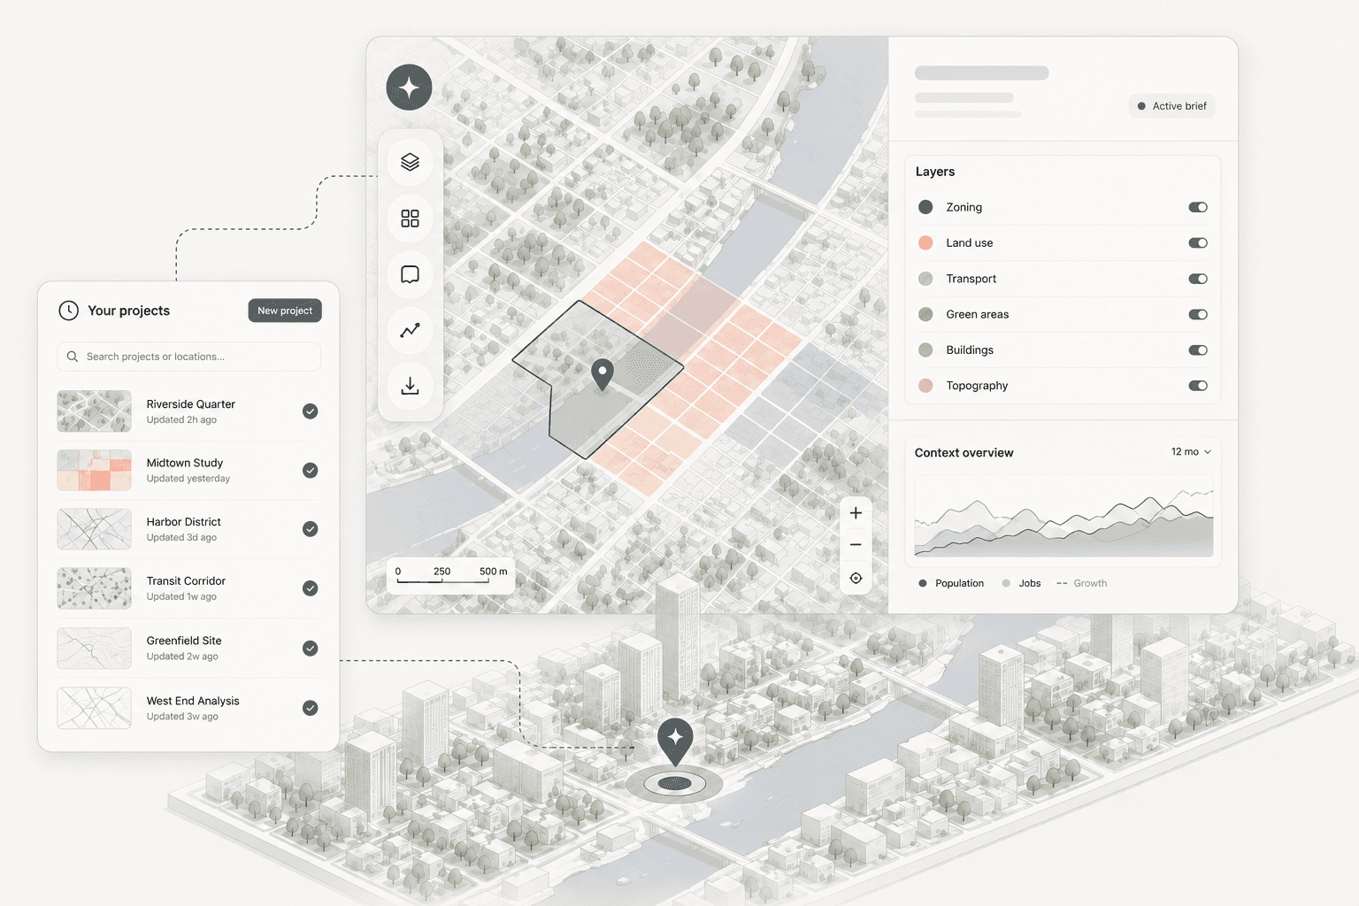Viewport: 1359px width, 906px height.
Task: Open Riverside Quarter thumbnail
Action: (x=95, y=411)
